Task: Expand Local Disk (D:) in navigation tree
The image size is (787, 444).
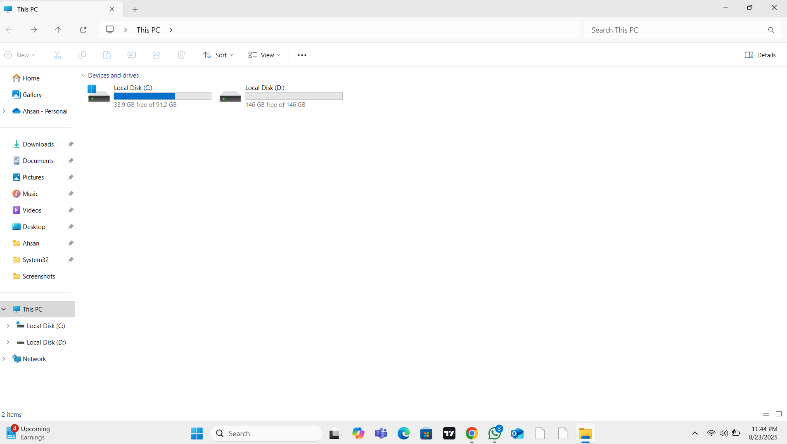Action: [x=8, y=342]
